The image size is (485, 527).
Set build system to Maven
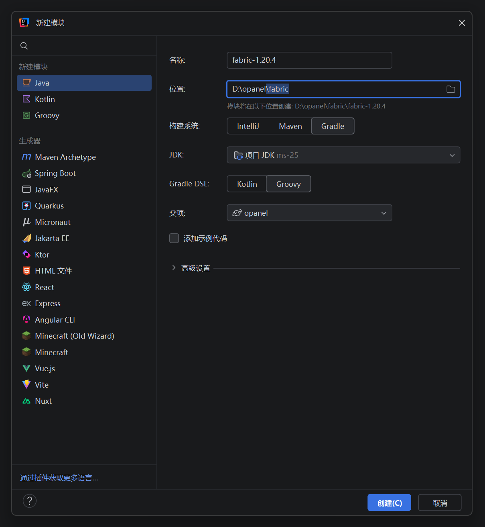[x=290, y=126]
